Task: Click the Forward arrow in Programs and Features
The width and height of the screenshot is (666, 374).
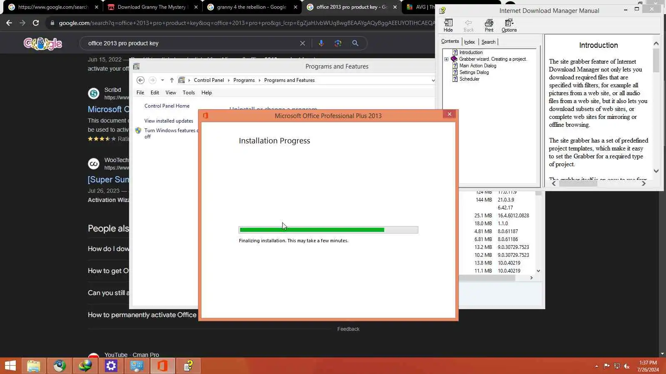Action: point(152,80)
